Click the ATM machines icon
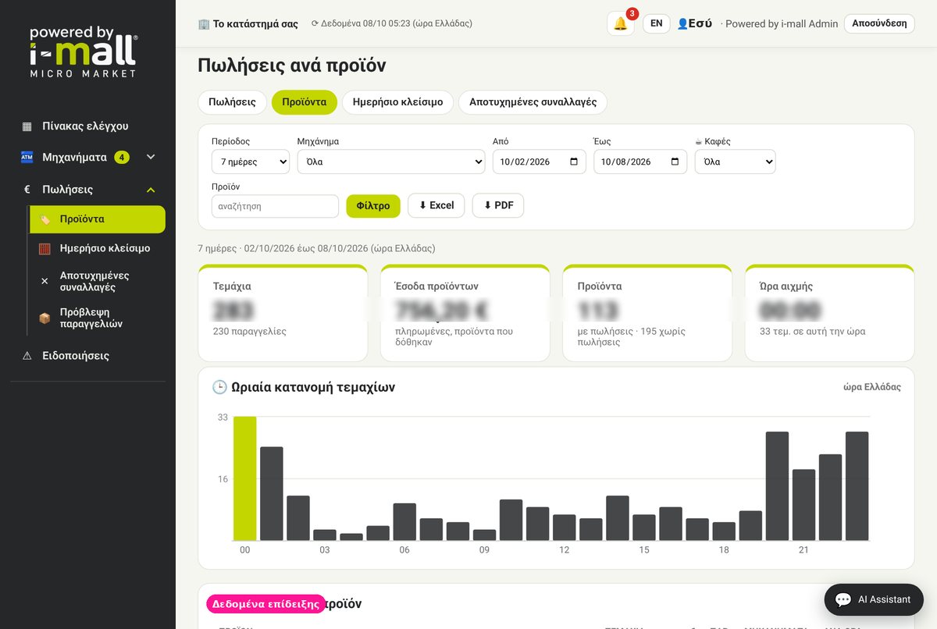This screenshot has height=629, width=937. (x=27, y=158)
